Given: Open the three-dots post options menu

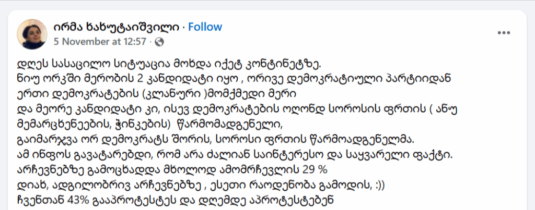Looking at the screenshot, I should click(x=503, y=32).
